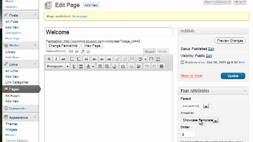Viewport: 253px width, 142px height.
Task: Open Screen Options tab
Action: pos(217,2)
